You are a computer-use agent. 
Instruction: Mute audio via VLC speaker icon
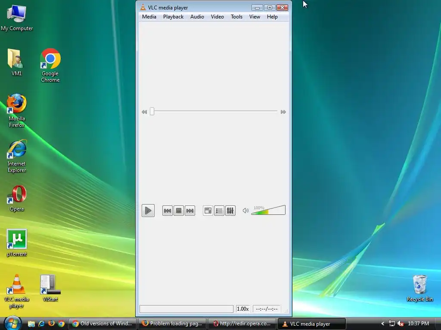pos(245,211)
